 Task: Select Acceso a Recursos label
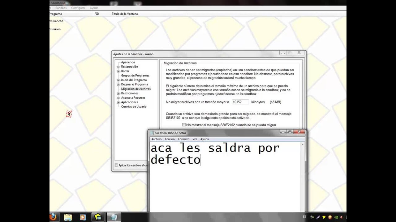coord(133,98)
